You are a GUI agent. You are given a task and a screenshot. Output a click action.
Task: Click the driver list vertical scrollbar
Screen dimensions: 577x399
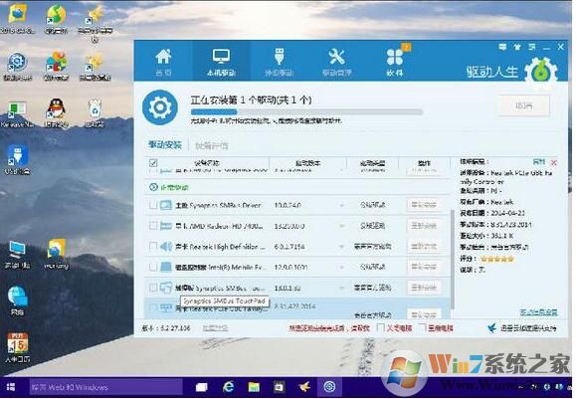tap(453, 260)
